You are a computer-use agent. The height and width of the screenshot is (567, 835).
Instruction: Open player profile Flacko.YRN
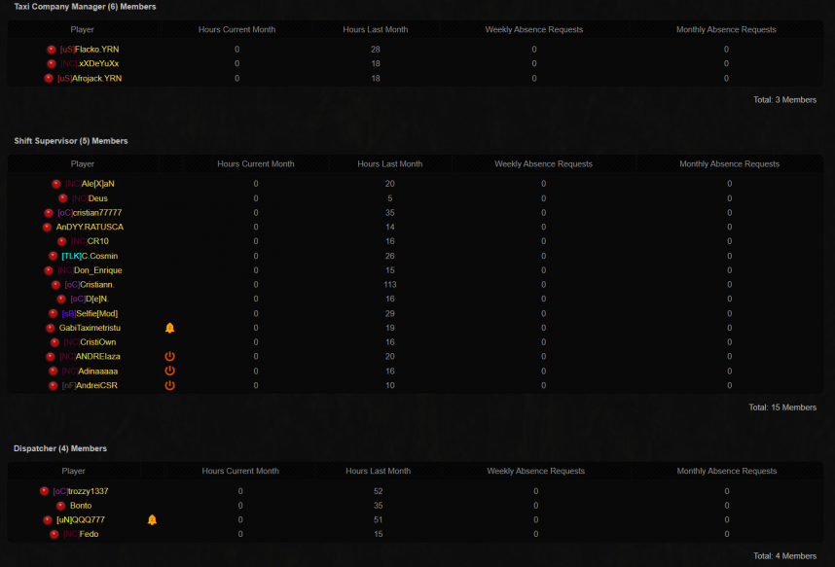pos(96,49)
